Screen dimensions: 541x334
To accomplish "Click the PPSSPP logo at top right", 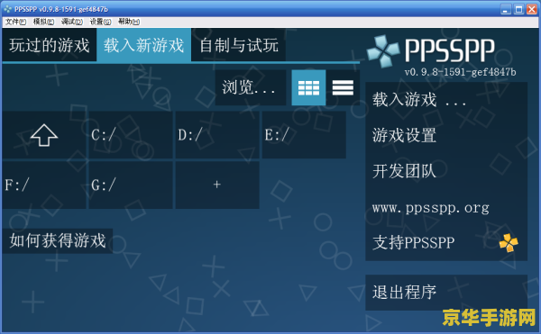I will (431, 50).
